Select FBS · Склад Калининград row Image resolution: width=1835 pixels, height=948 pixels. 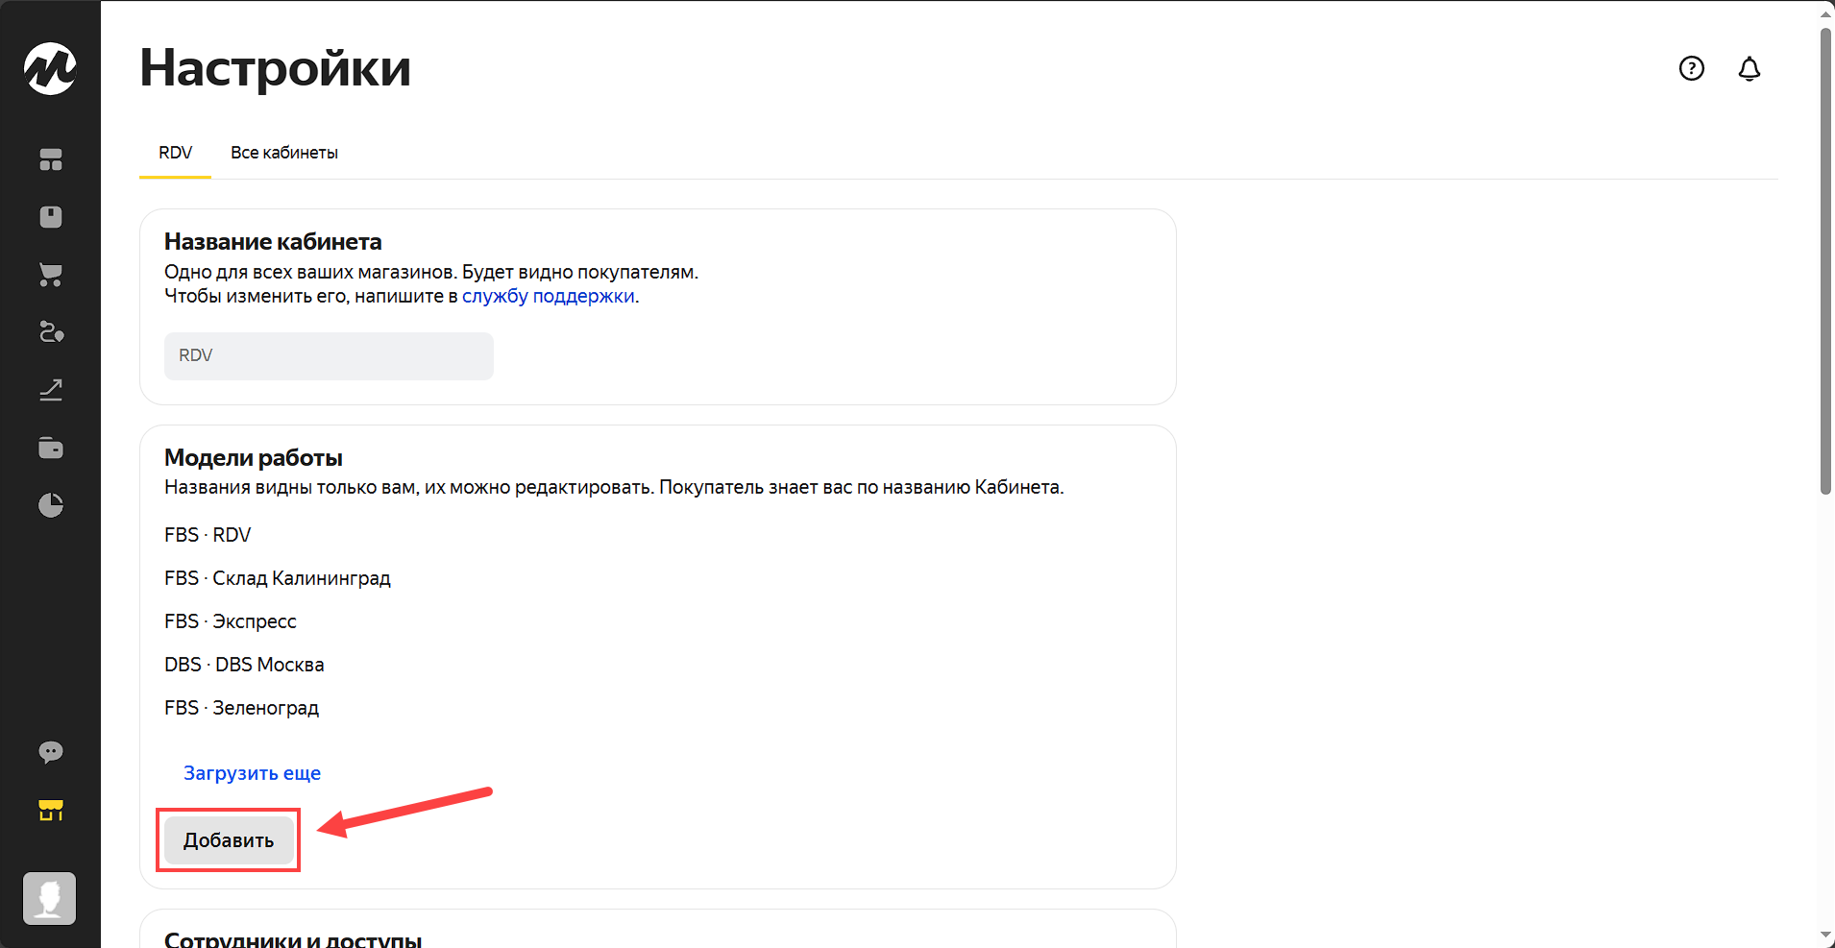pyautogui.click(x=278, y=578)
